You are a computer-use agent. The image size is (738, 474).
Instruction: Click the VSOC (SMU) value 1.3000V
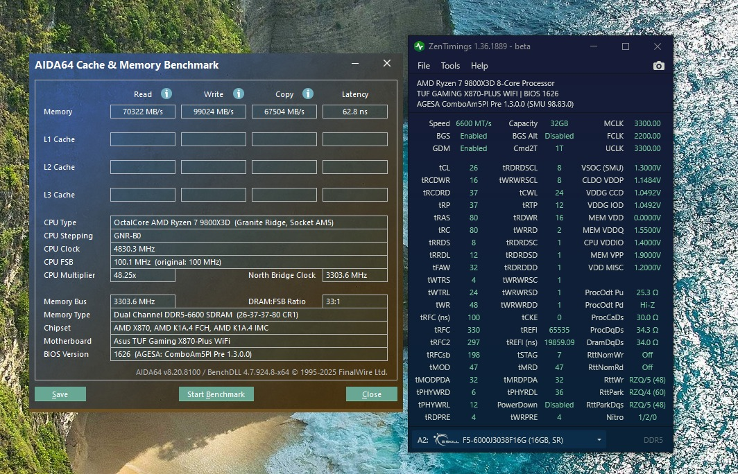tap(647, 168)
